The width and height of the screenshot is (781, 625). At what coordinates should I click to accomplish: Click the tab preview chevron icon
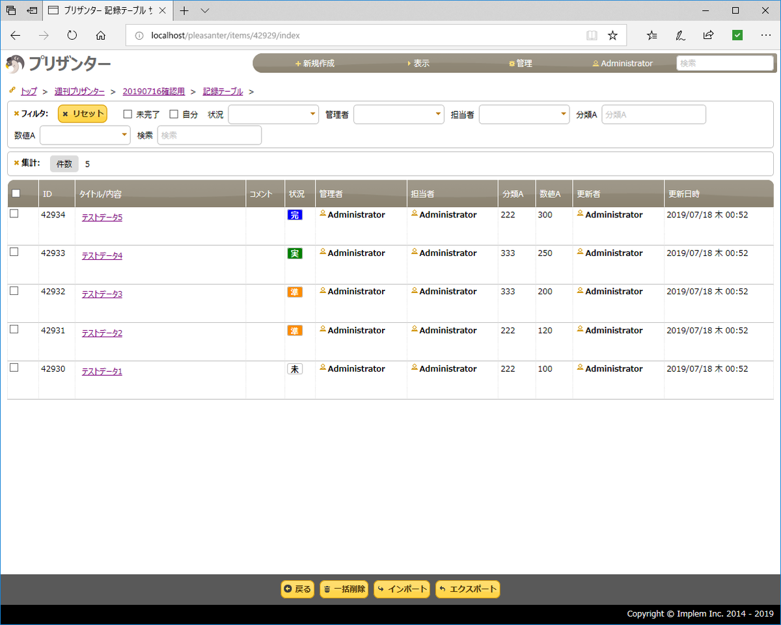click(205, 10)
